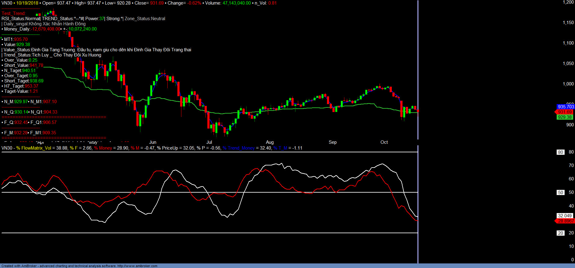This screenshot has width=575, height=268.
Task: Click the boxed 80 level marker
Action: pos(560,152)
